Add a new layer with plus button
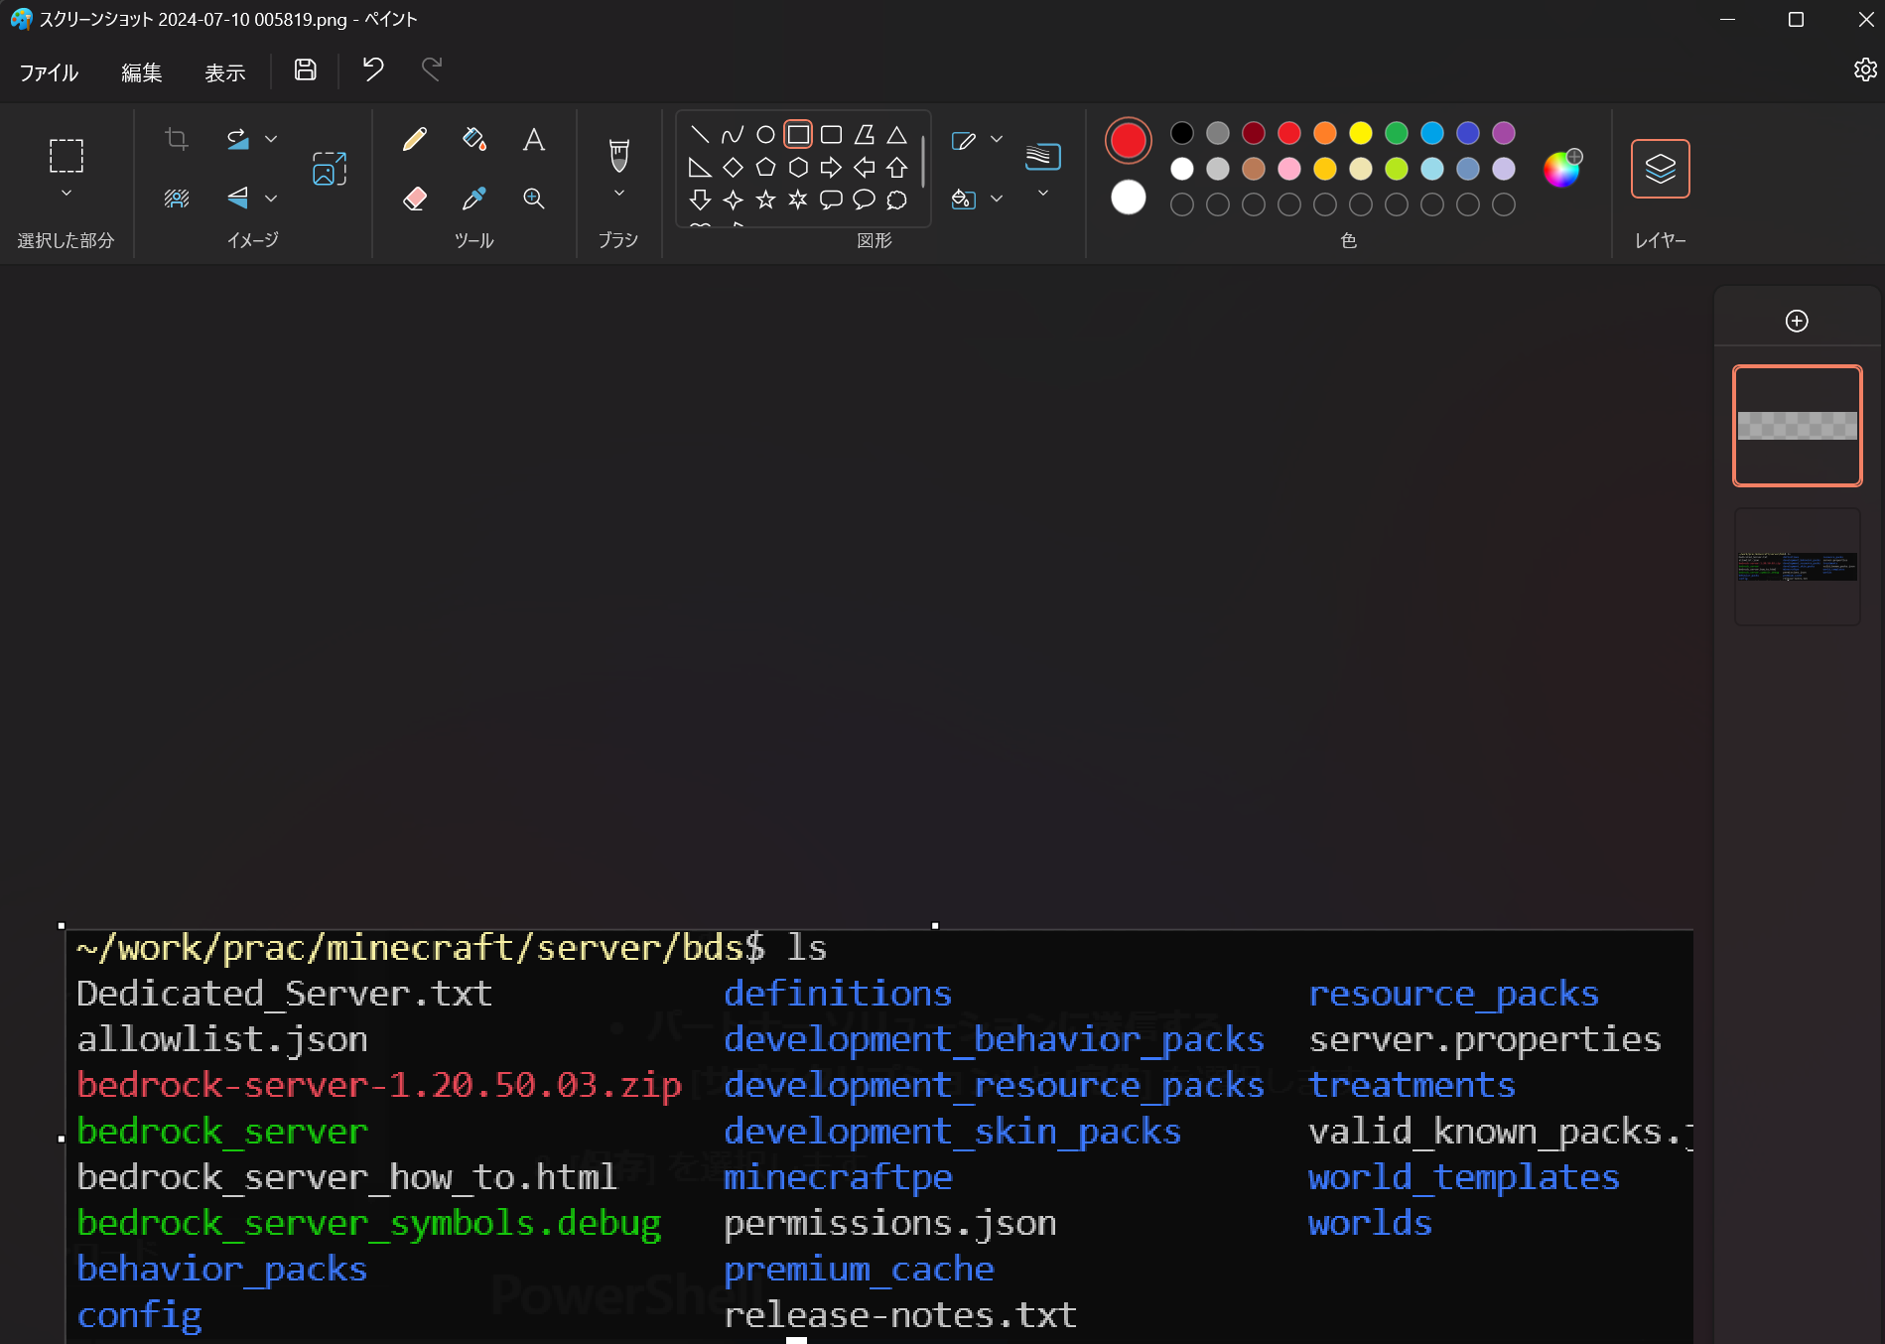This screenshot has height=1344, width=1885. [x=1796, y=321]
